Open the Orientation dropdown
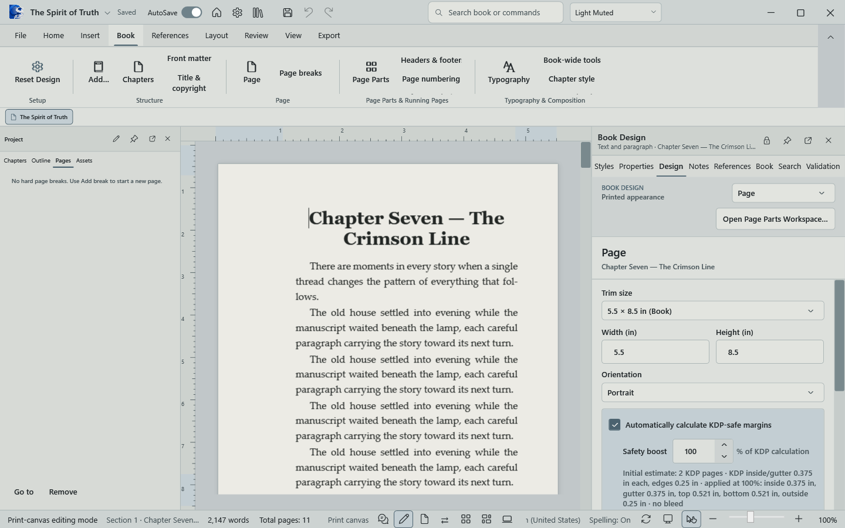This screenshot has height=528, width=845. [x=712, y=392]
